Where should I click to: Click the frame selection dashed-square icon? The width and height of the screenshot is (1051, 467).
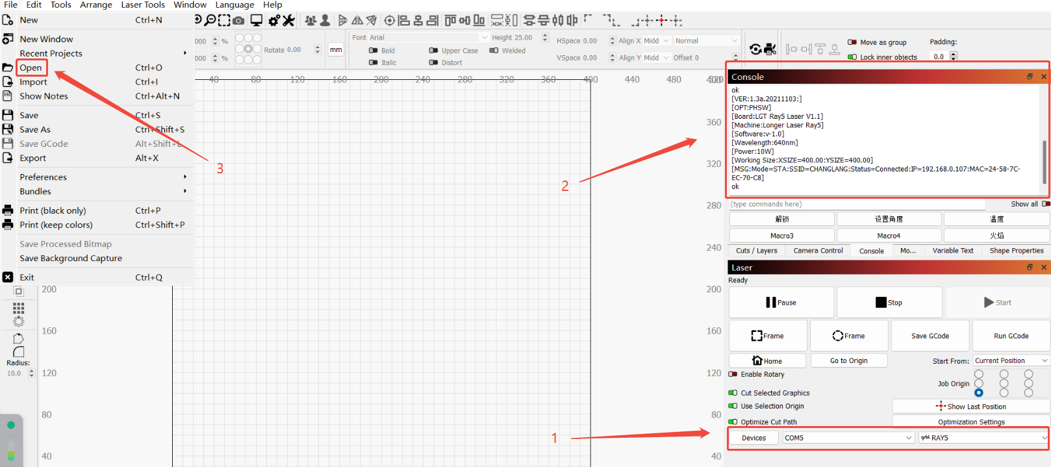click(x=224, y=21)
